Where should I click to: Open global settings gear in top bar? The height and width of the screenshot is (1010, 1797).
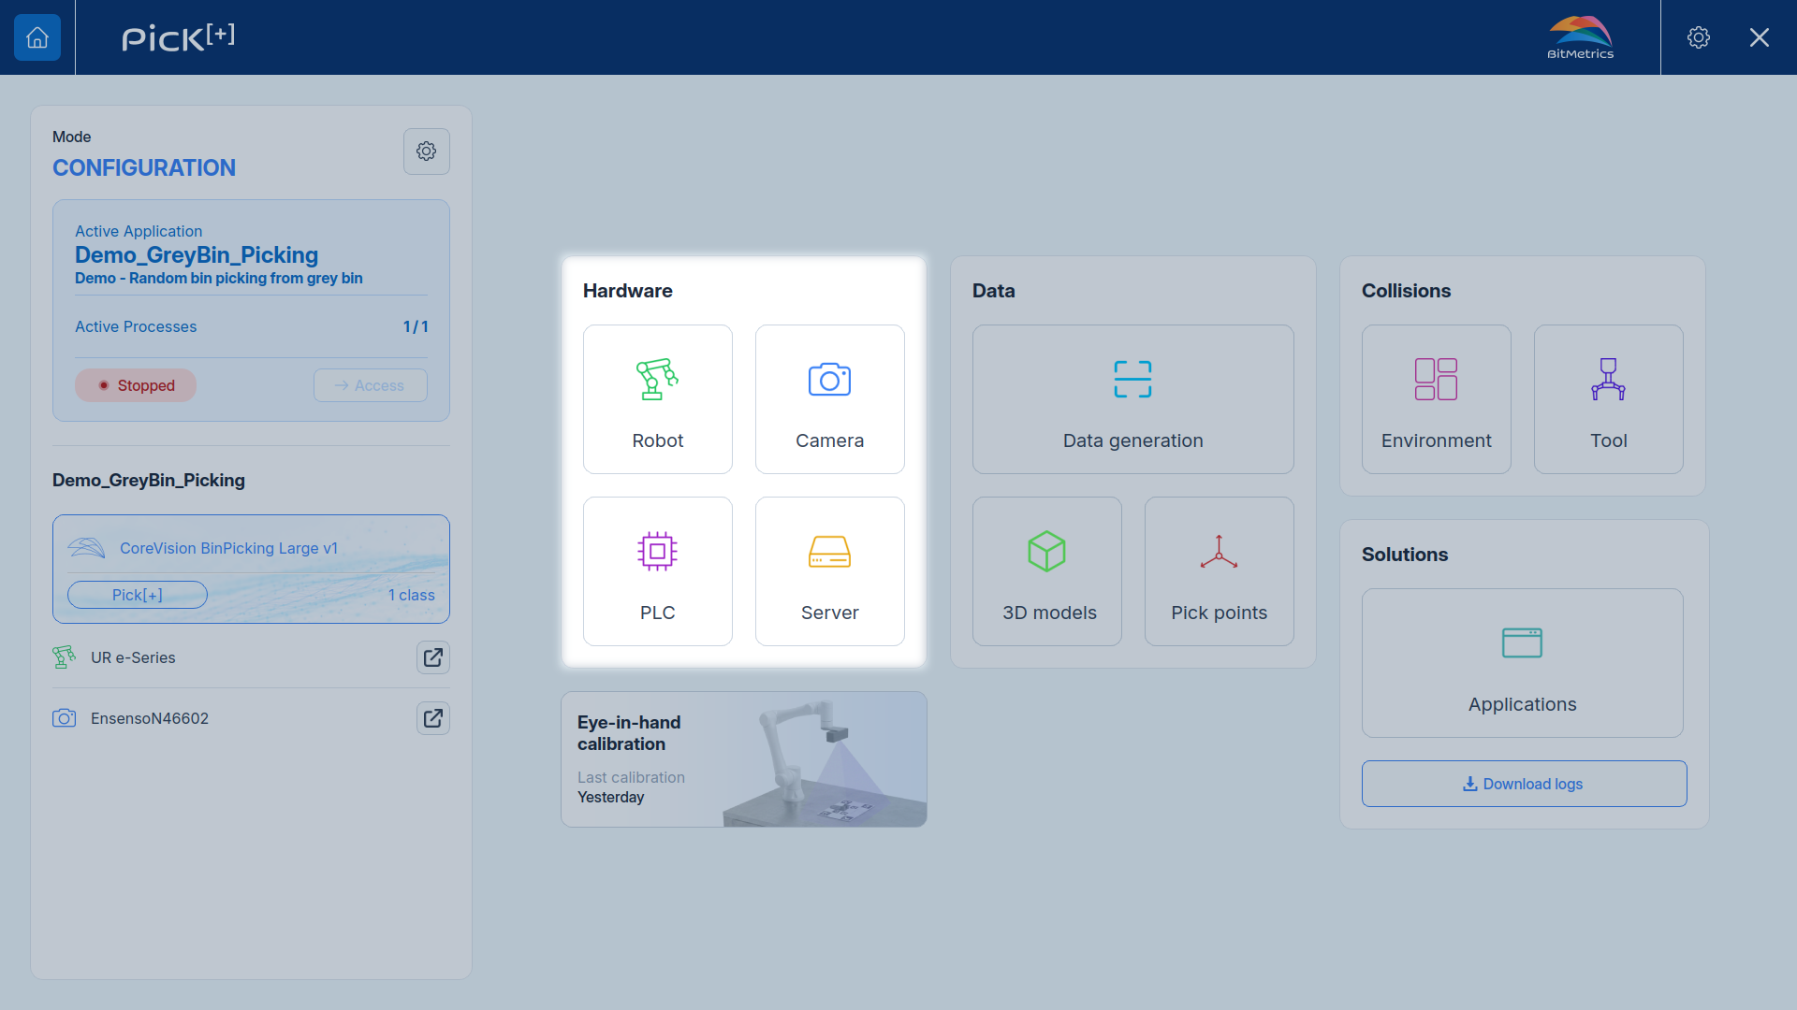(x=1699, y=37)
